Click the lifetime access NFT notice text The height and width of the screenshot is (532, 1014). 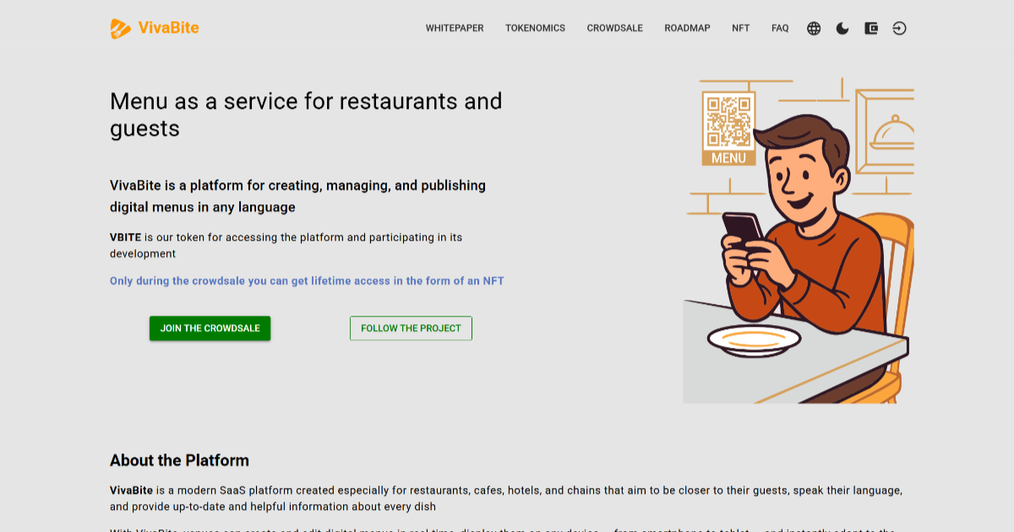point(307,281)
